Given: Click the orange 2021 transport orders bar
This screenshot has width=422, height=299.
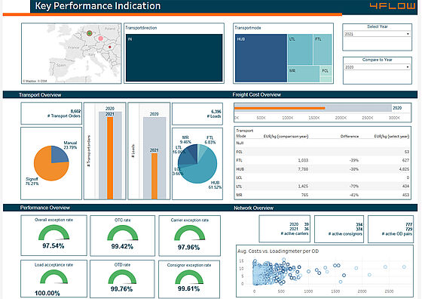Looking at the screenshot, I should 110,158.
